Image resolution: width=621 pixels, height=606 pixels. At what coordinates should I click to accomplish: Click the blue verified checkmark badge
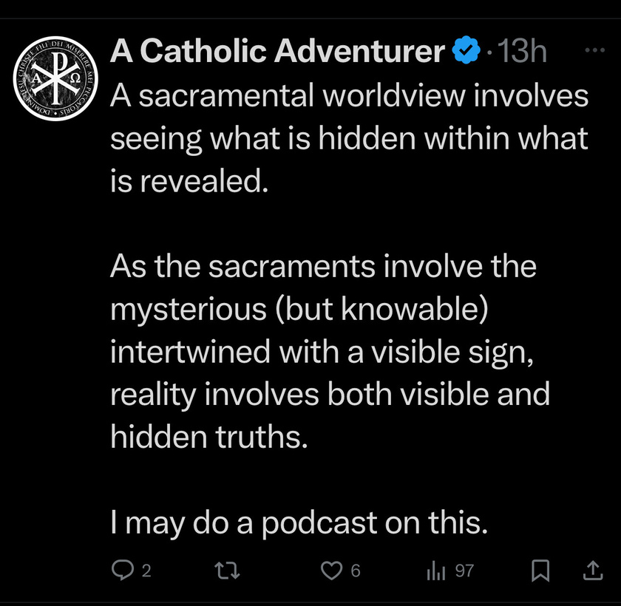(466, 50)
